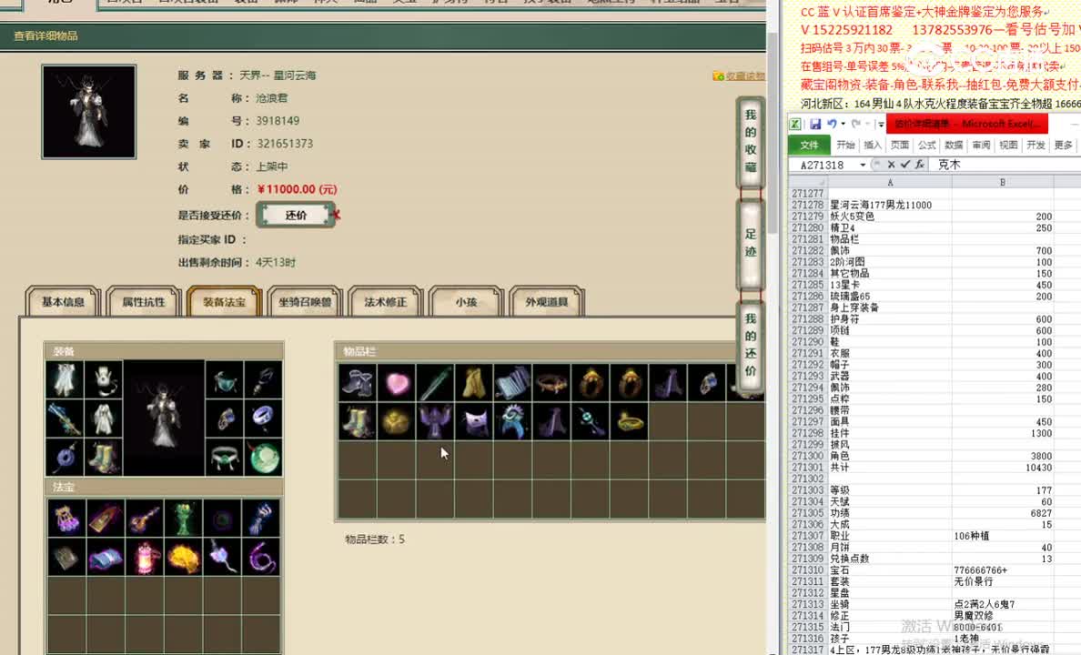Open the 坐骑召唤兽 tab
This screenshot has width=1081, height=655.
coord(305,302)
